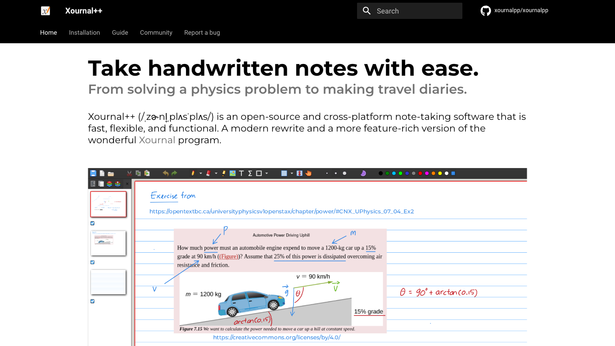Screen dimensions: 615x346
Task: Open the layers sidebar icon
Action: pyautogui.click(x=109, y=184)
